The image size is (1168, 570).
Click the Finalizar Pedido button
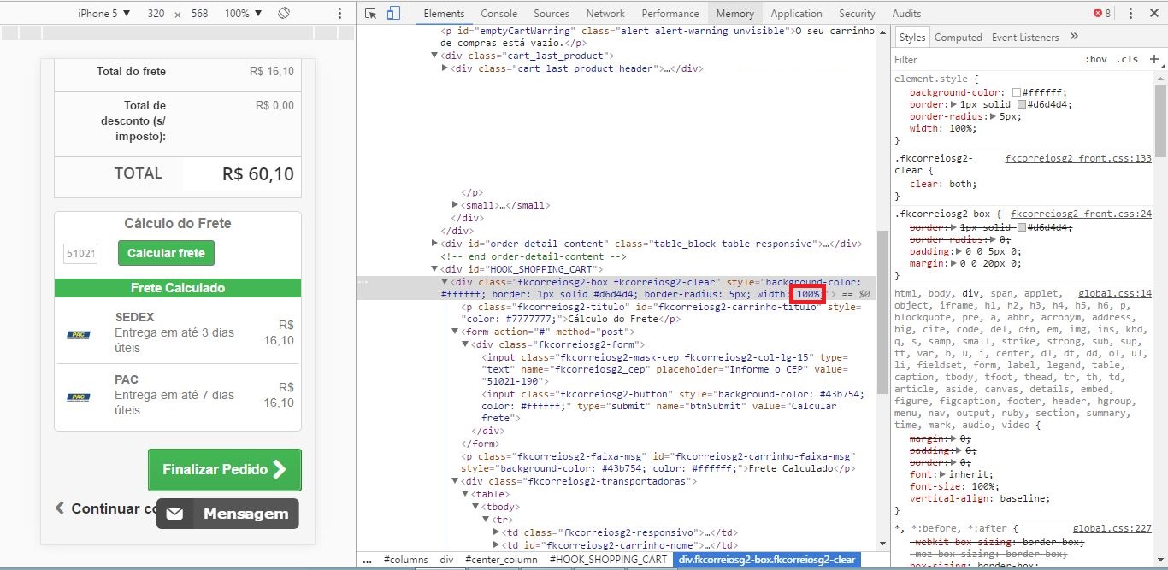225,470
